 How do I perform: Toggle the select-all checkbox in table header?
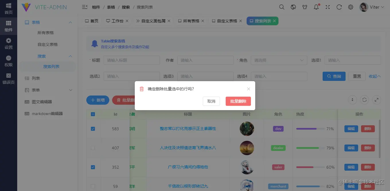[x=93, y=114]
